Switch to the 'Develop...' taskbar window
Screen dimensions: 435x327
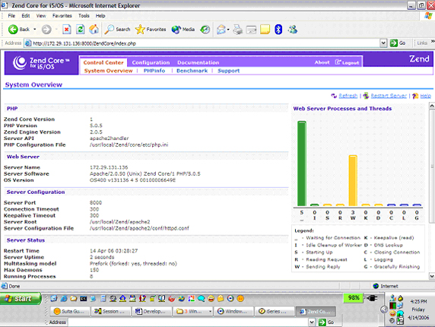151,312
